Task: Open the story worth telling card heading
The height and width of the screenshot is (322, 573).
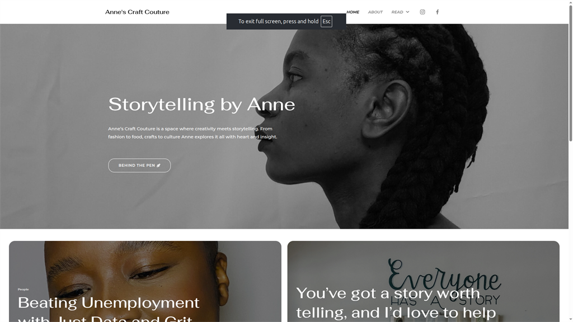Action: point(396,303)
